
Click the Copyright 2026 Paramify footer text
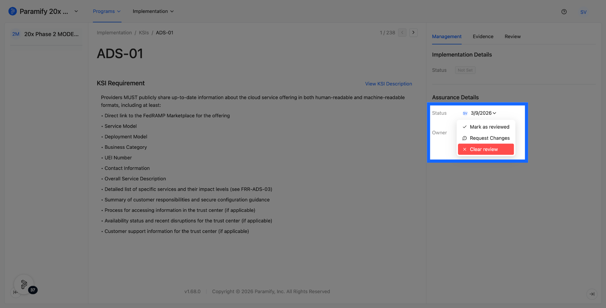click(271, 292)
